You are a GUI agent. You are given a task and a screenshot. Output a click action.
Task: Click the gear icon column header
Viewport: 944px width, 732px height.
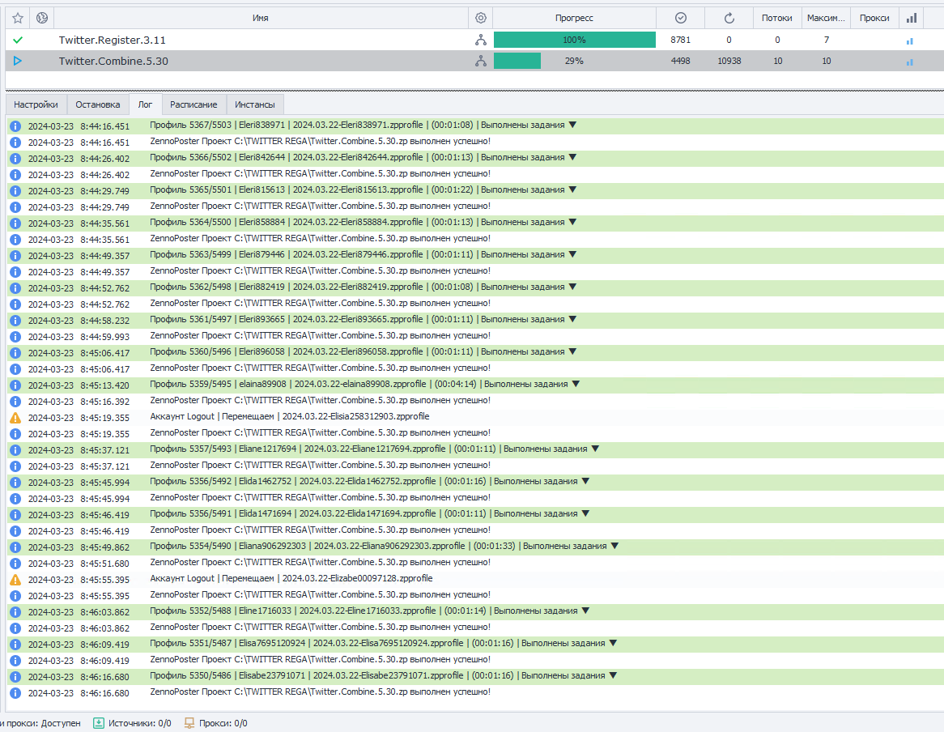tap(481, 18)
